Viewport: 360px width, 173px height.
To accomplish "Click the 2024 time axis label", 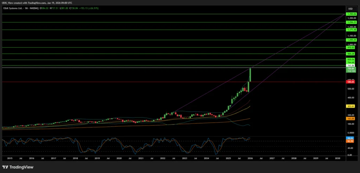I will (206, 158).
